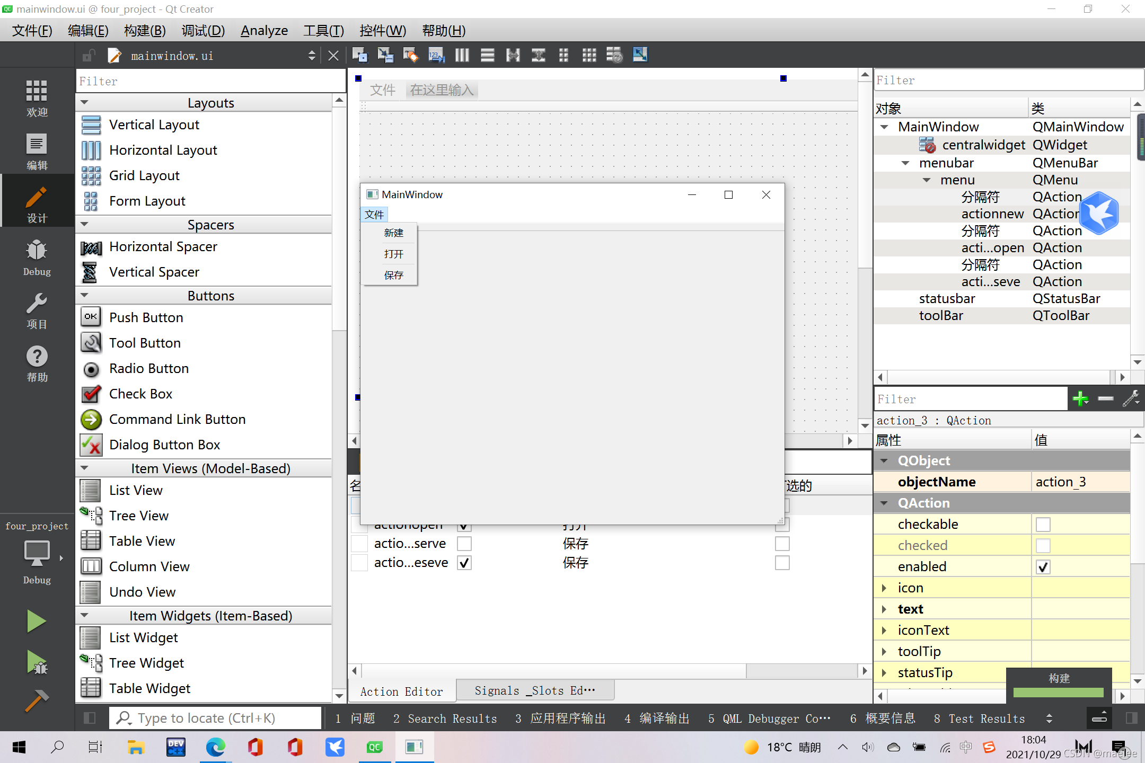Lay out vertically in splitter icon
Screen dimensions: 1145x763
tap(538, 55)
